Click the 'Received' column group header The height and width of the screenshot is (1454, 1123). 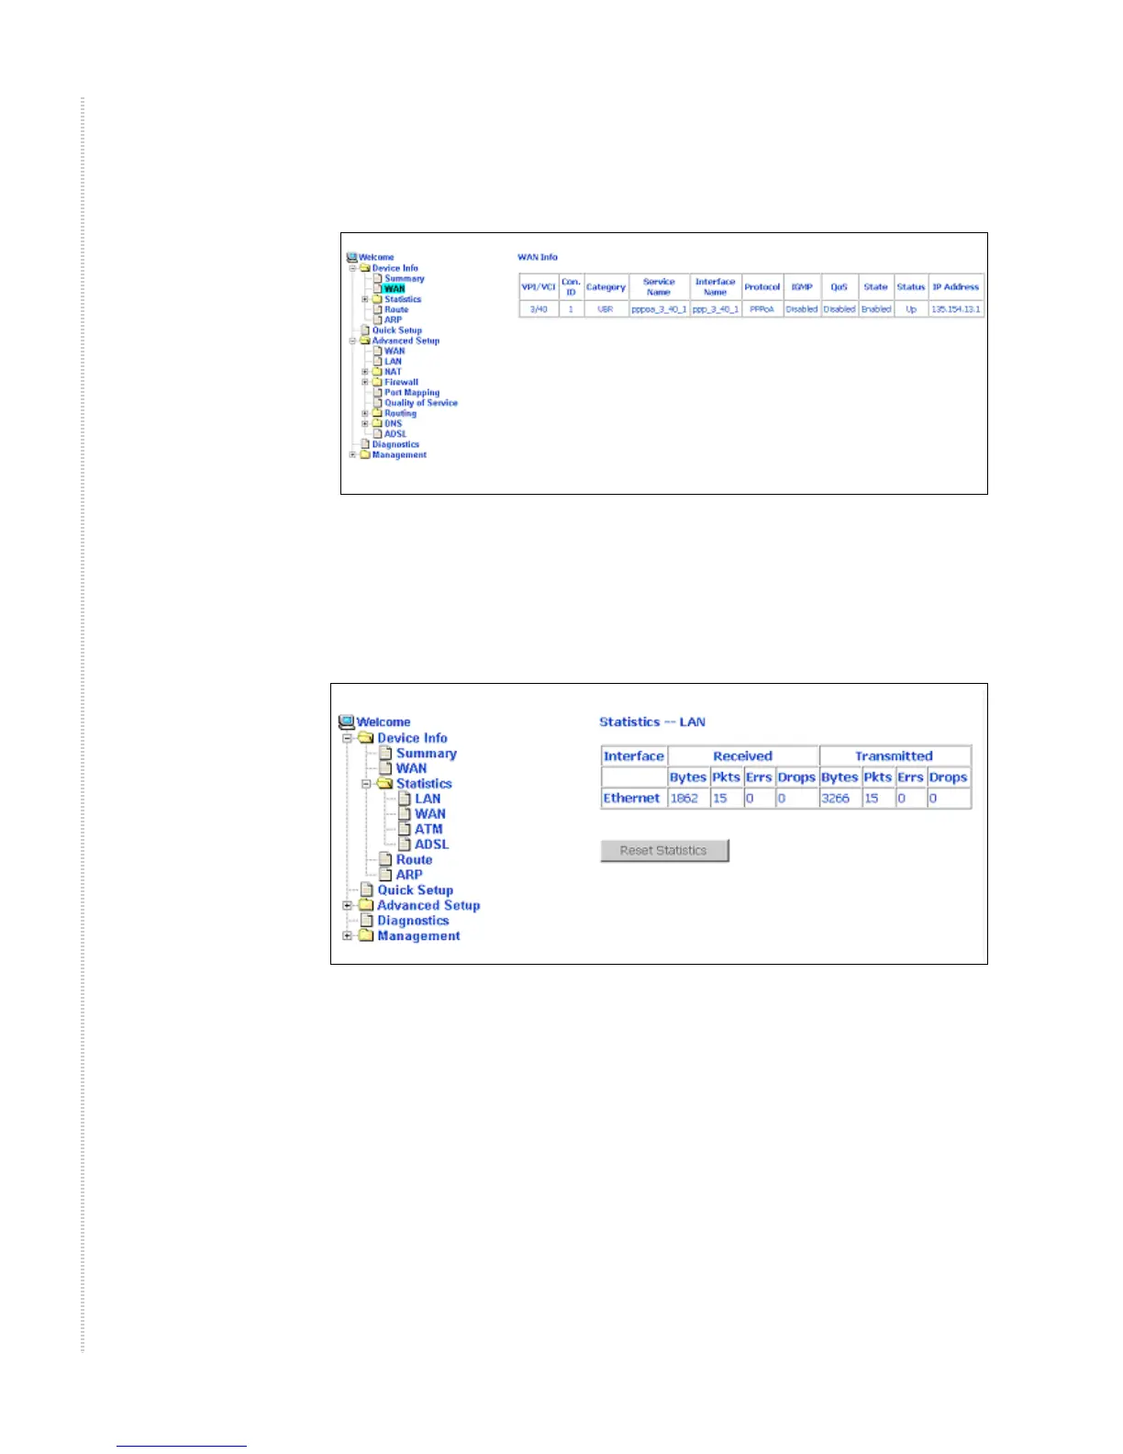click(x=742, y=756)
